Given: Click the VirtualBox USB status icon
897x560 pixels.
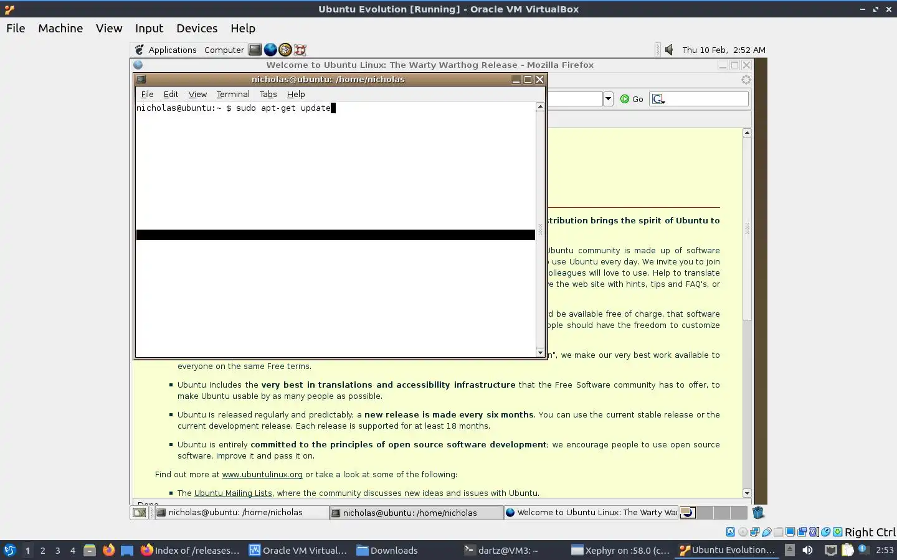Looking at the screenshot, I should pyautogui.click(x=767, y=532).
